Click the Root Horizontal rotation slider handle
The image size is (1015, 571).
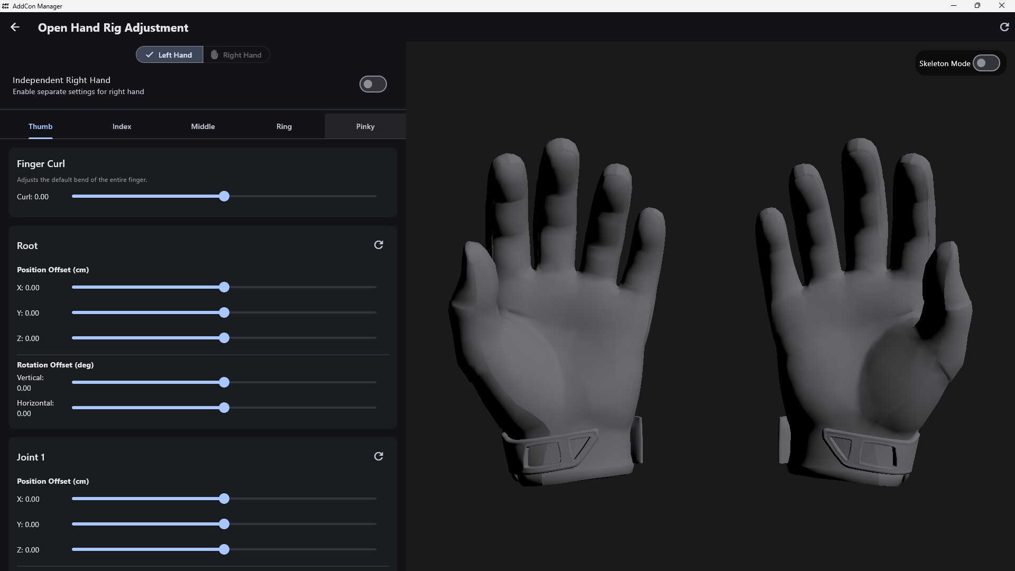pyautogui.click(x=224, y=408)
